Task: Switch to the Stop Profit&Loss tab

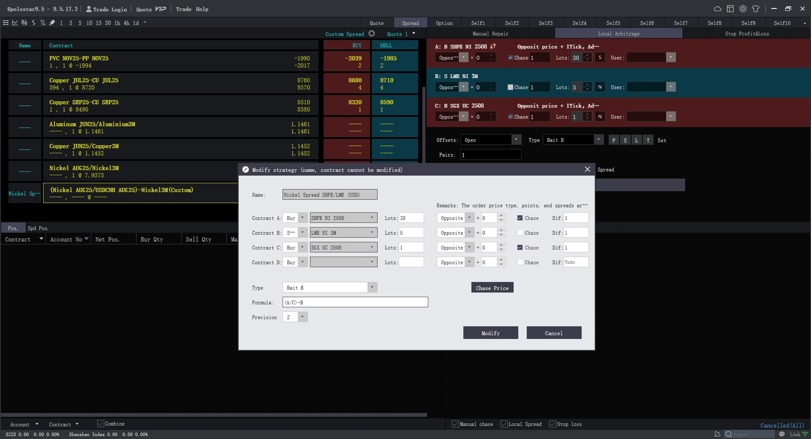Action: tap(746, 33)
